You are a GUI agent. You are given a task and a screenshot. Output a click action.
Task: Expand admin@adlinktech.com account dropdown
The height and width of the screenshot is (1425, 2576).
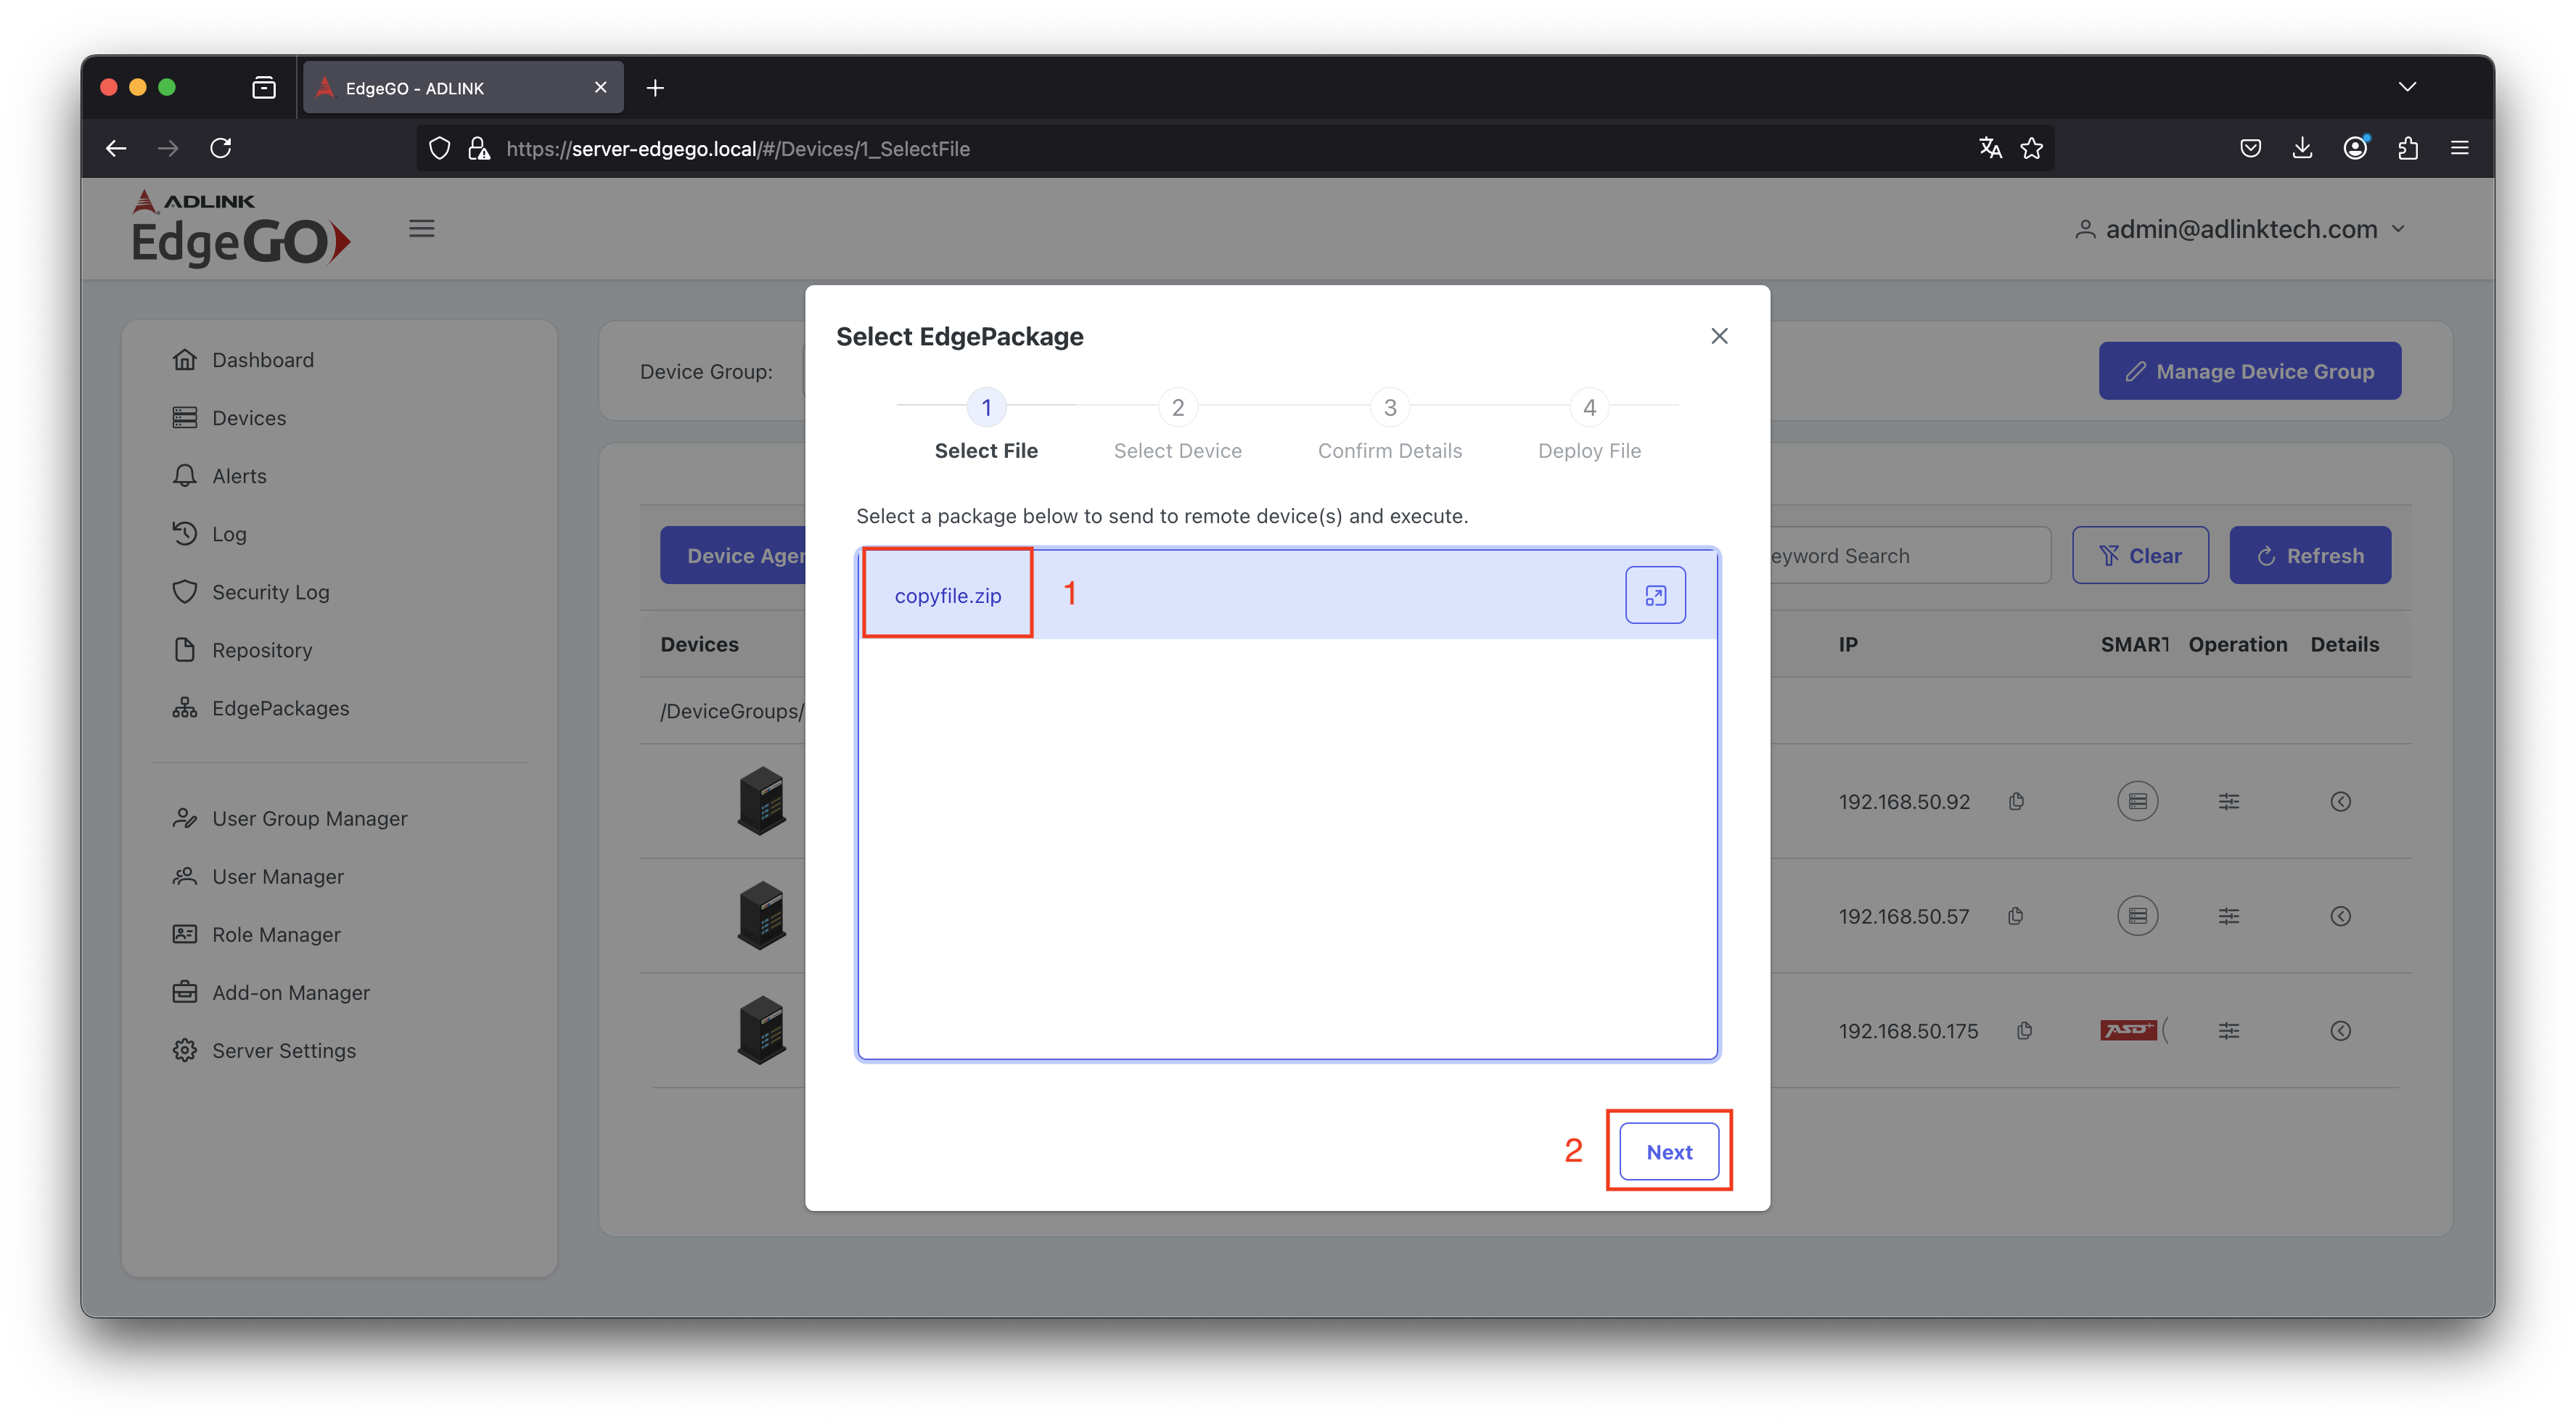[x=2398, y=229]
